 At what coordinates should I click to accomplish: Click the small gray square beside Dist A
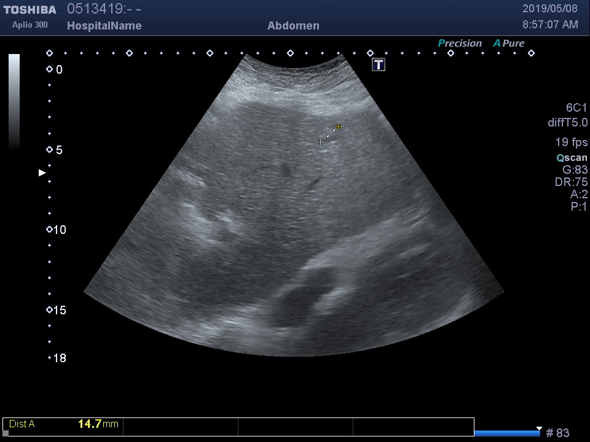6,433
